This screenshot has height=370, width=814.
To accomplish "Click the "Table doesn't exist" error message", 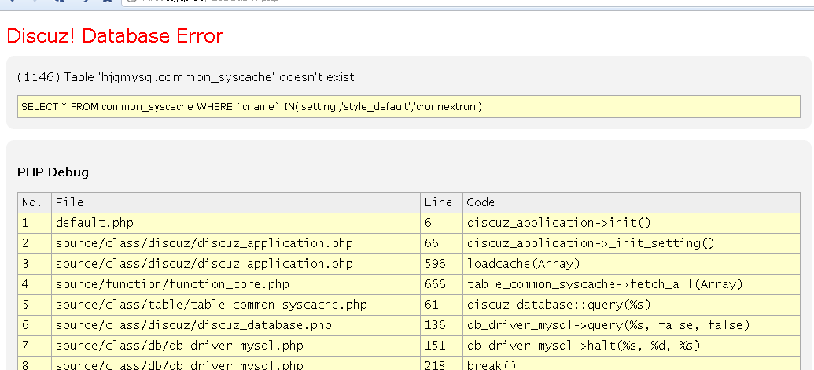I will [186, 77].
